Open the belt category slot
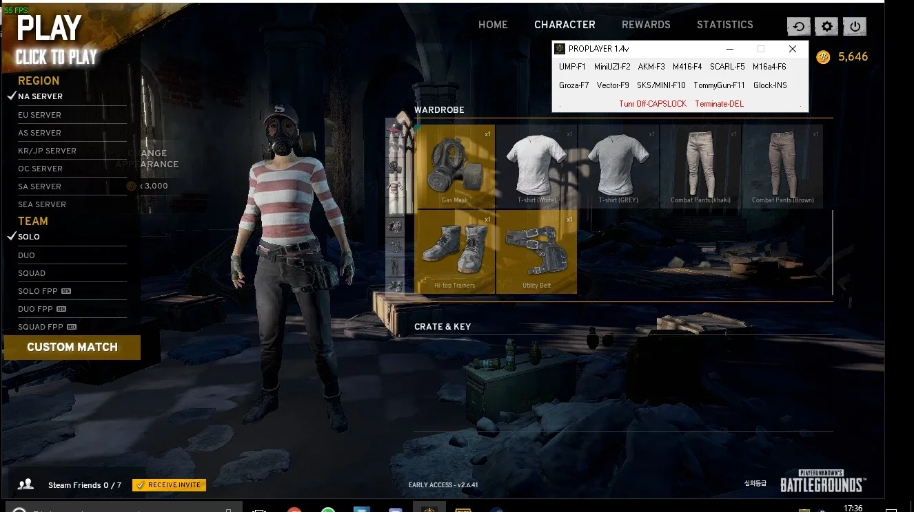This screenshot has height=512, width=914. click(x=395, y=246)
